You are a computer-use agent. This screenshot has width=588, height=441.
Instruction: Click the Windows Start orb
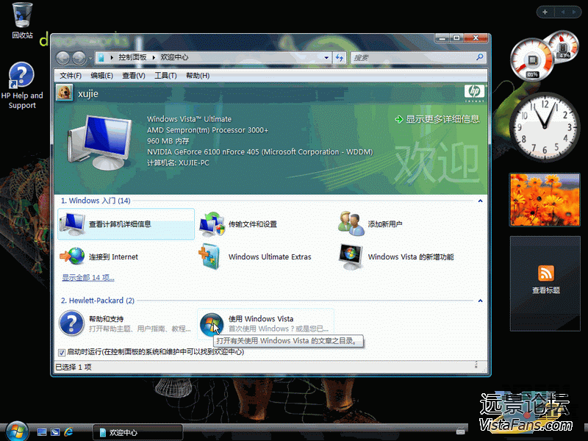click(15, 431)
